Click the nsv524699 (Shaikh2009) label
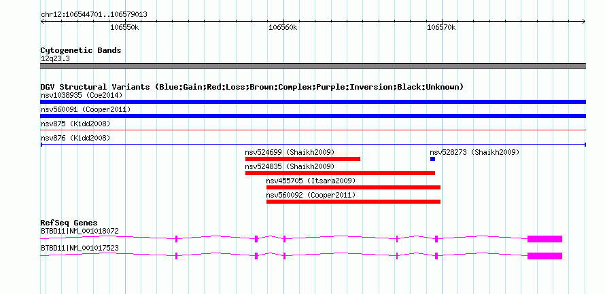The height and width of the screenshot is (294, 605). coord(290,152)
